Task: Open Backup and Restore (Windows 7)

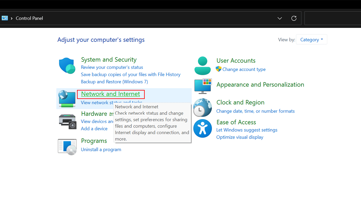Action: [x=114, y=82]
